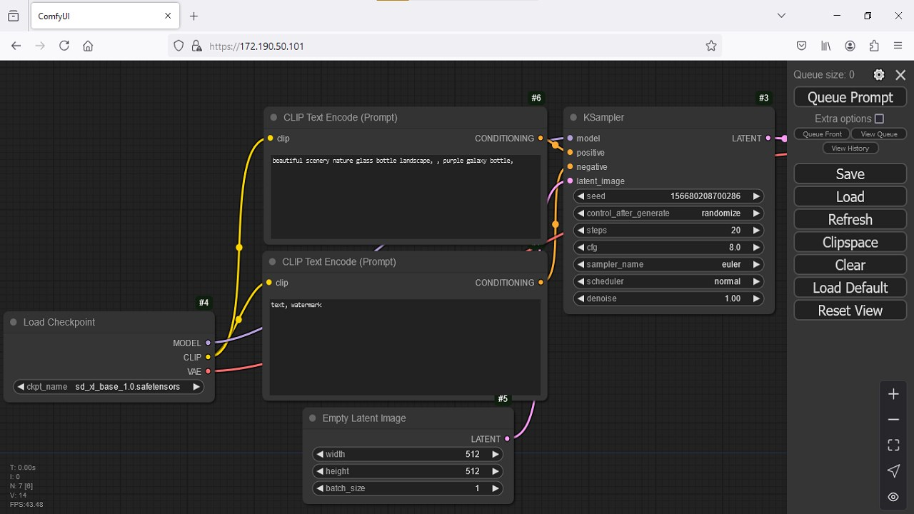The width and height of the screenshot is (914, 514).
Task: Open the sampler_name euler dropdown
Action: click(x=668, y=264)
